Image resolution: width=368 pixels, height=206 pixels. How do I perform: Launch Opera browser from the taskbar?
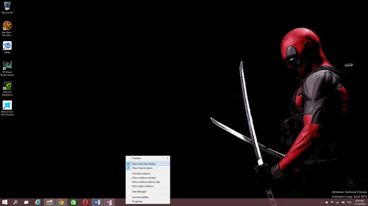point(85,202)
